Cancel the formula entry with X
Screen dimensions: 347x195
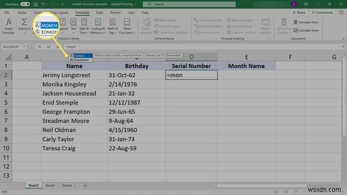click(x=40, y=47)
